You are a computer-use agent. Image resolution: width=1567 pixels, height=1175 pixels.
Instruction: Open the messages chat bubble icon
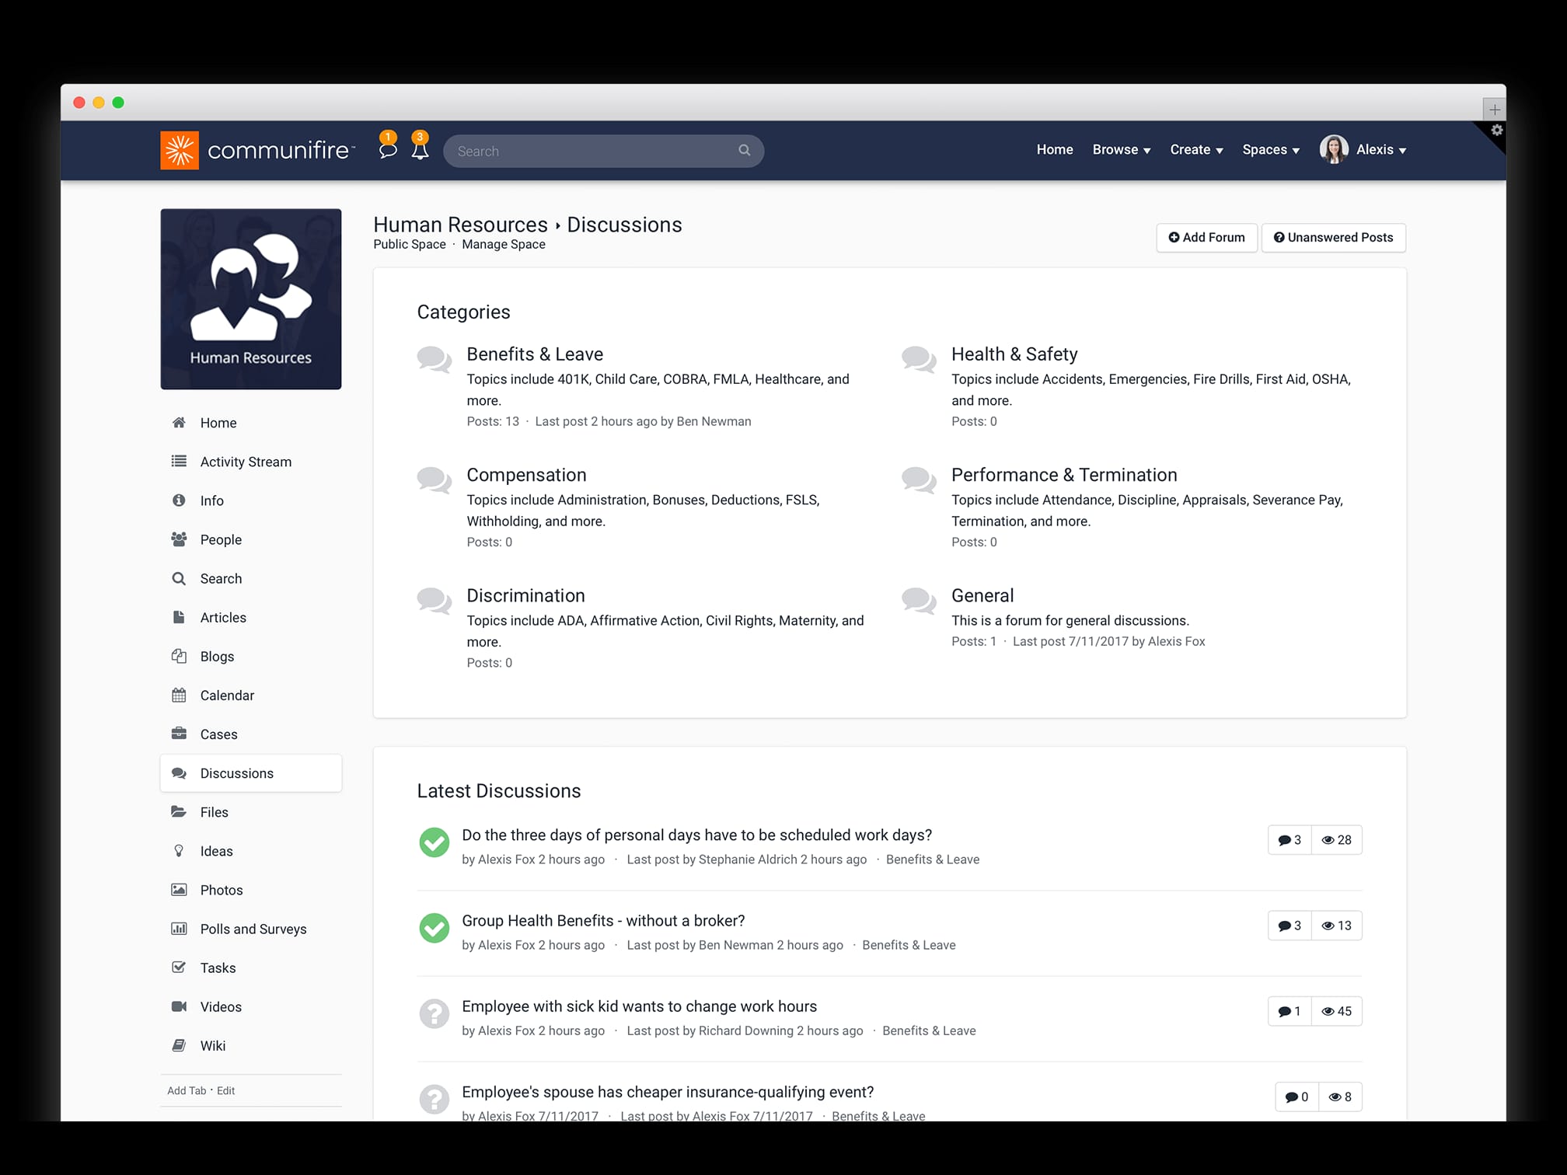387,149
